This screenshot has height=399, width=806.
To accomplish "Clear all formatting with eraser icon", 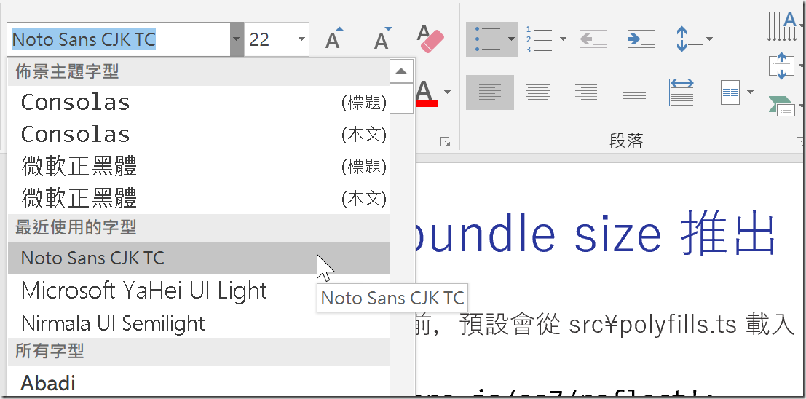I will pyautogui.click(x=430, y=39).
